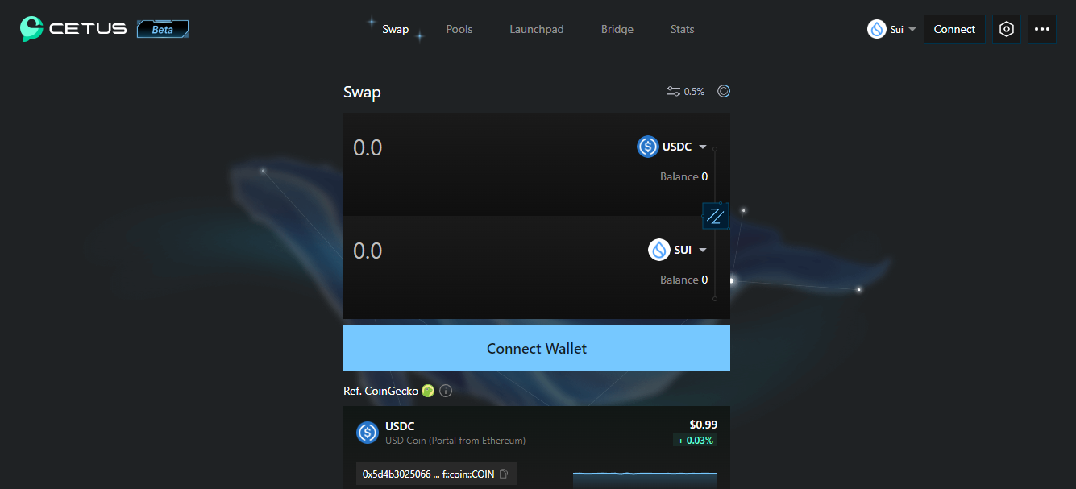Open the Sui network dropdown
Viewport: 1076px width, 489px height.
[892, 29]
